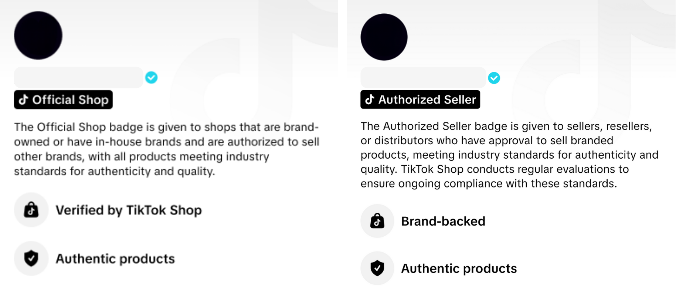Click the shield icon in the Authorized Seller panel
The height and width of the screenshot is (287, 676).
point(377,268)
